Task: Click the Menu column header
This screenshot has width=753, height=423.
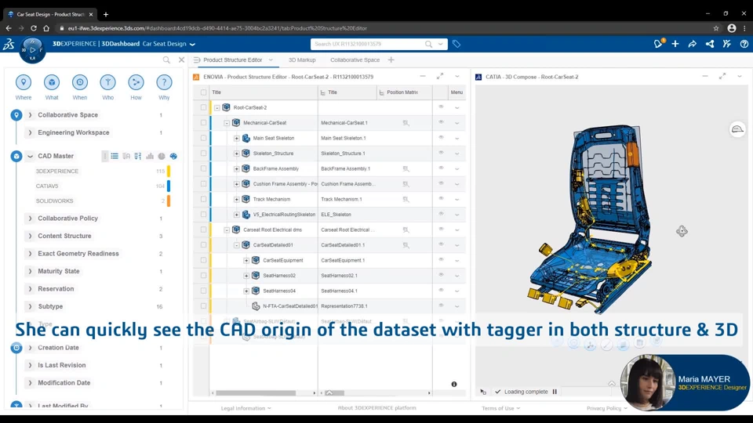Action: coord(457,92)
